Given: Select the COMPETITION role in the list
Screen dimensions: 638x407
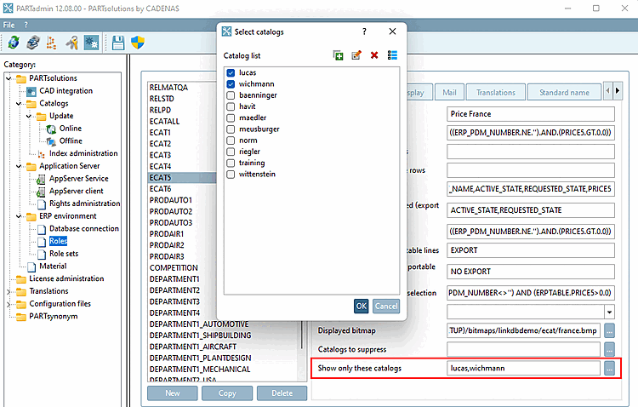Looking at the screenshot, I should click(x=174, y=268).
